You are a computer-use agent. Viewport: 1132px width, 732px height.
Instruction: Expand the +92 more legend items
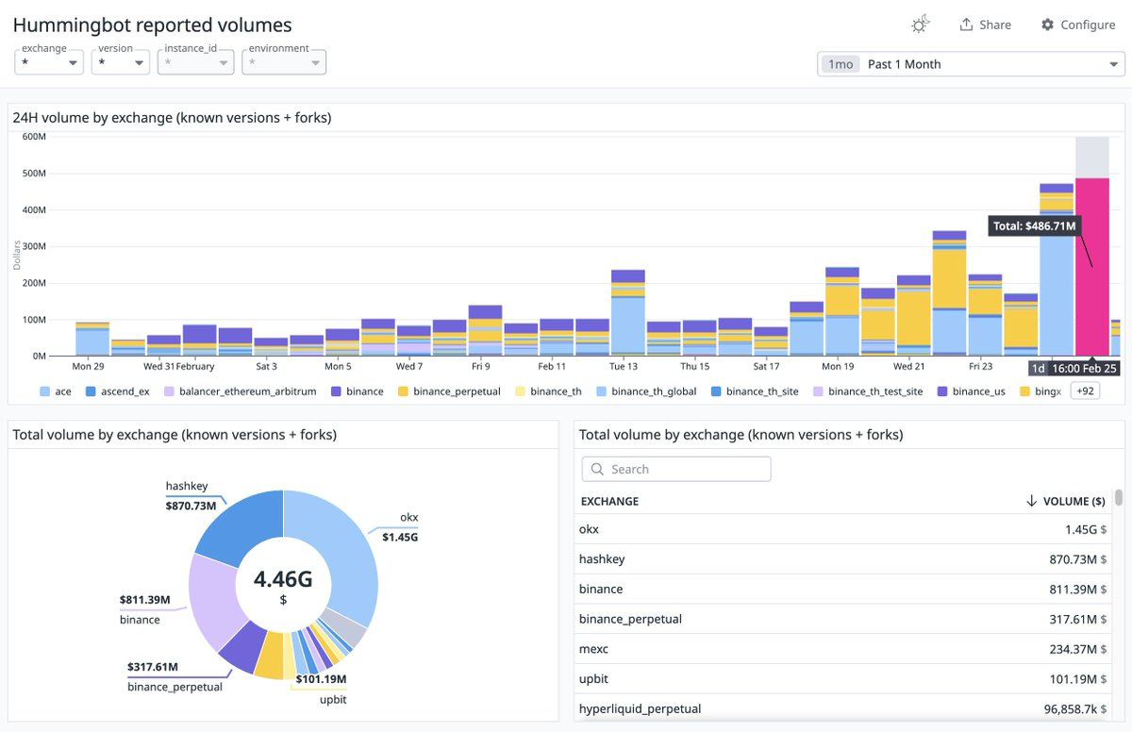pyautogui.click(x=1084, y=391)
